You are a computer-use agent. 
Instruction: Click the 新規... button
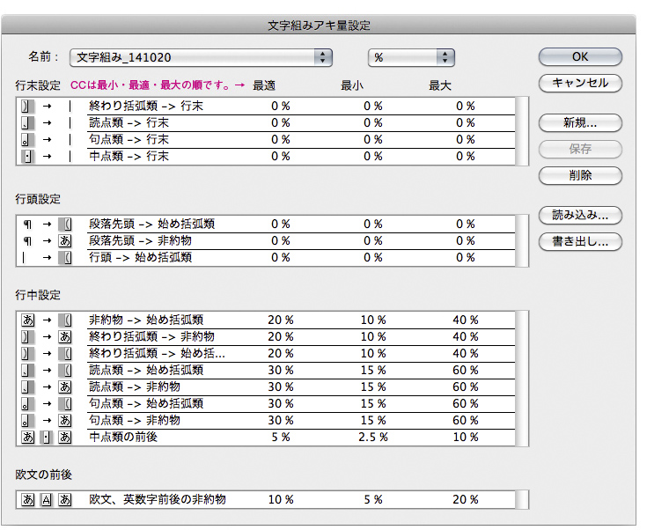(x=580, y=122)
